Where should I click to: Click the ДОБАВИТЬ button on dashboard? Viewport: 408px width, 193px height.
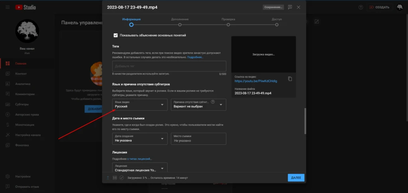[x=93, y=109]
